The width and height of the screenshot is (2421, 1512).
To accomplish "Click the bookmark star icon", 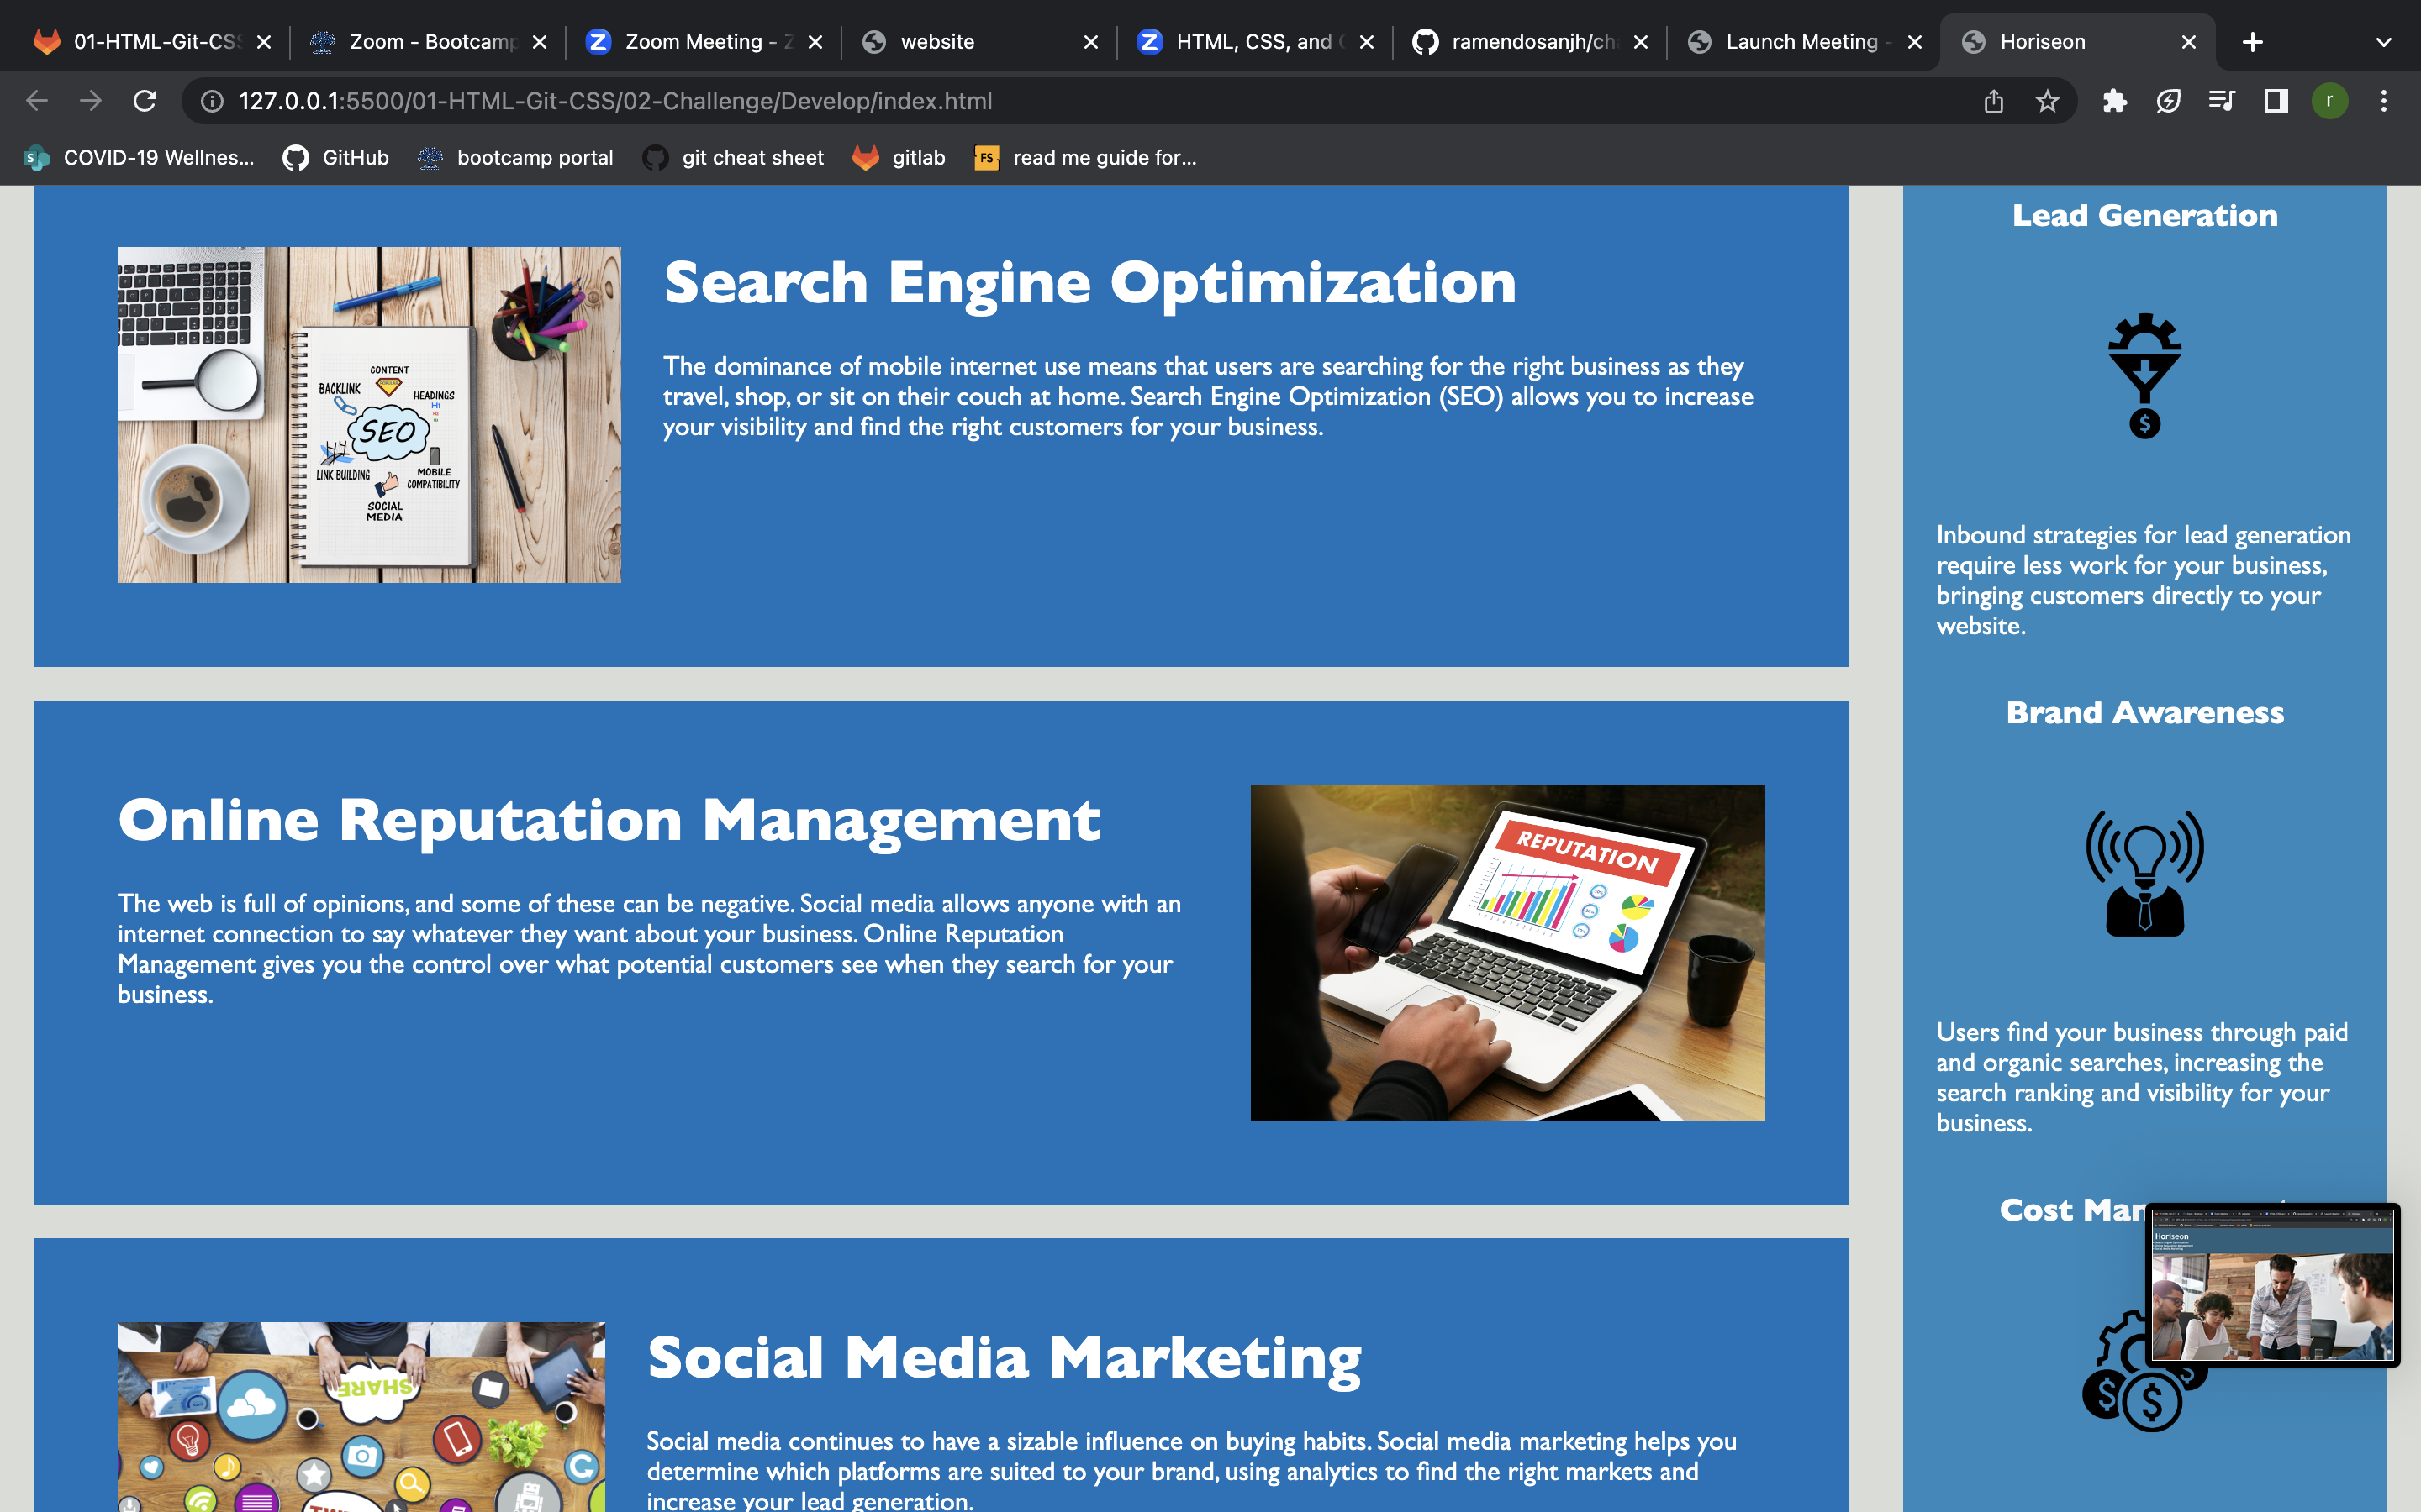I will [2047, 101].
